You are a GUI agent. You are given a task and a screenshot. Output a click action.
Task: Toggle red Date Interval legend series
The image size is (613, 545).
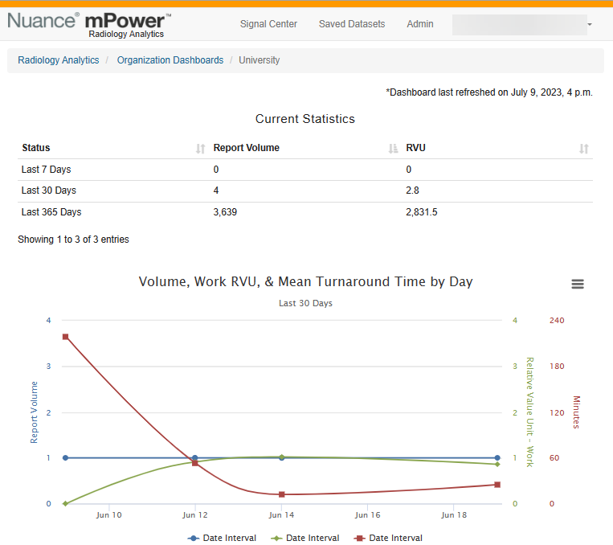tap(388, 538)
